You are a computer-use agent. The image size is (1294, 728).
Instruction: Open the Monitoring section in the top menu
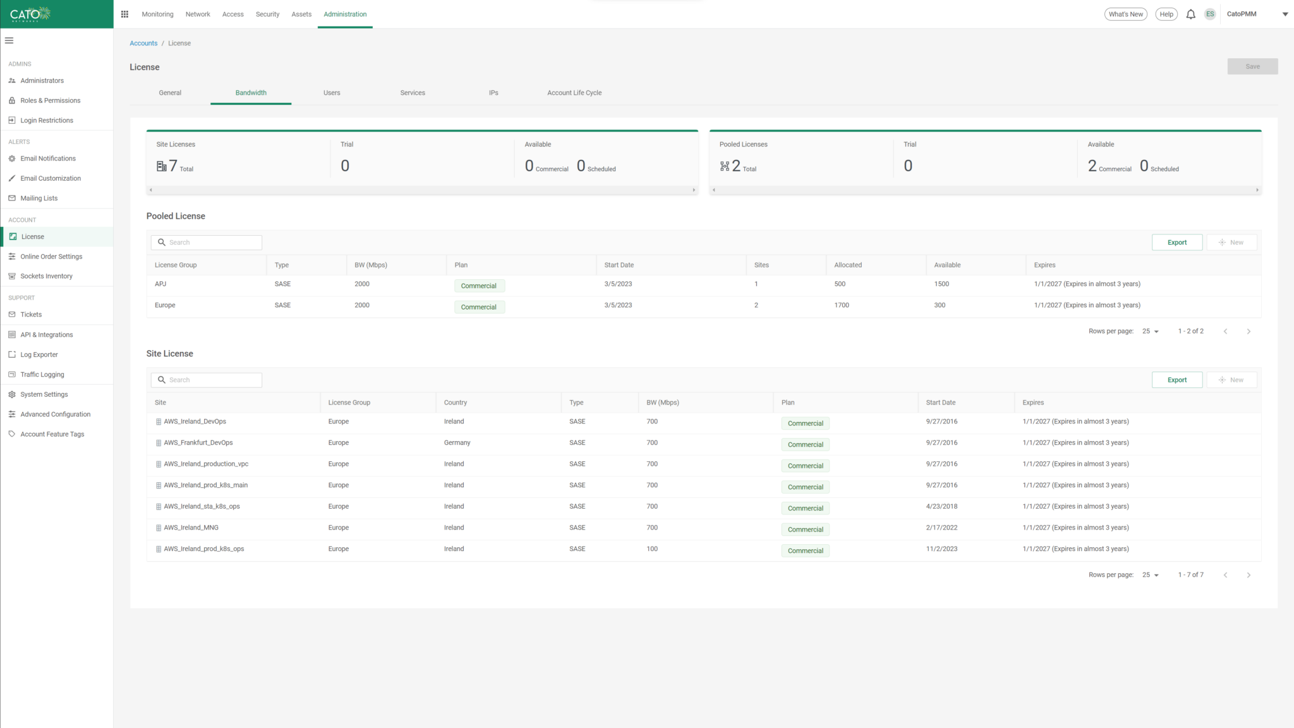[x=157, y=14]
